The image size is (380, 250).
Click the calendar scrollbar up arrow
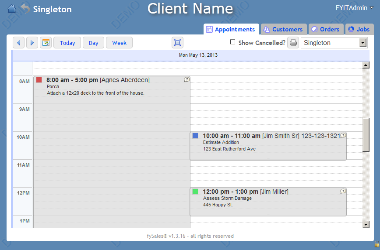(x=366, y=65)
